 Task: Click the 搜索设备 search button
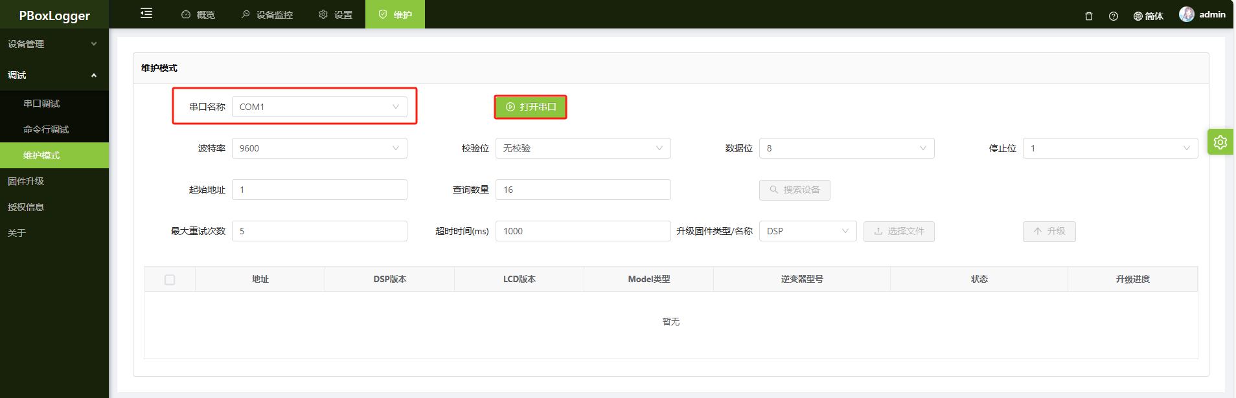pyautogui.click(x=795, y=190)
